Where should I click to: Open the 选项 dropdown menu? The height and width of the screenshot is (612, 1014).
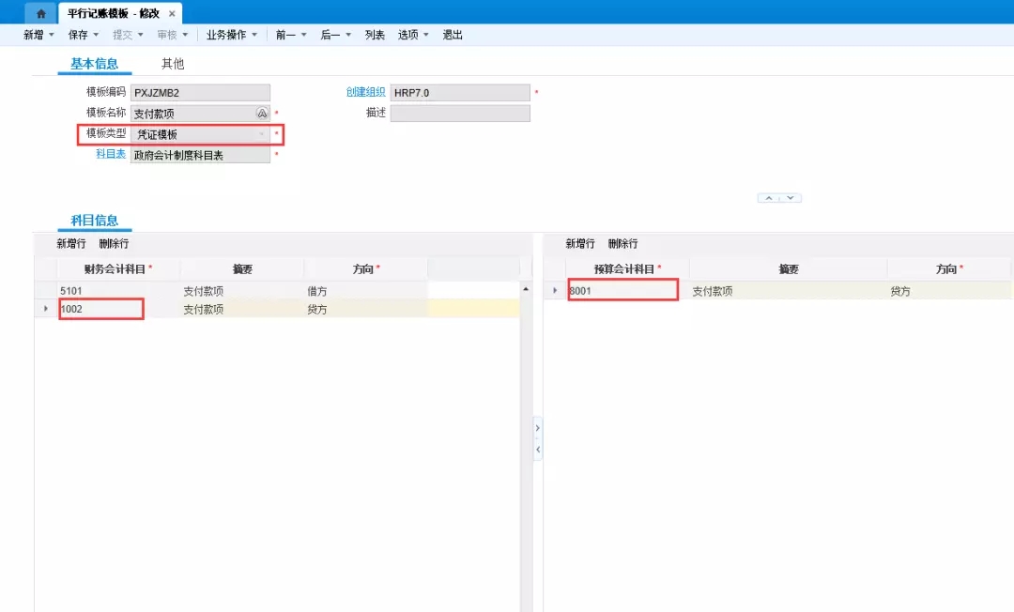coord(413,35)
